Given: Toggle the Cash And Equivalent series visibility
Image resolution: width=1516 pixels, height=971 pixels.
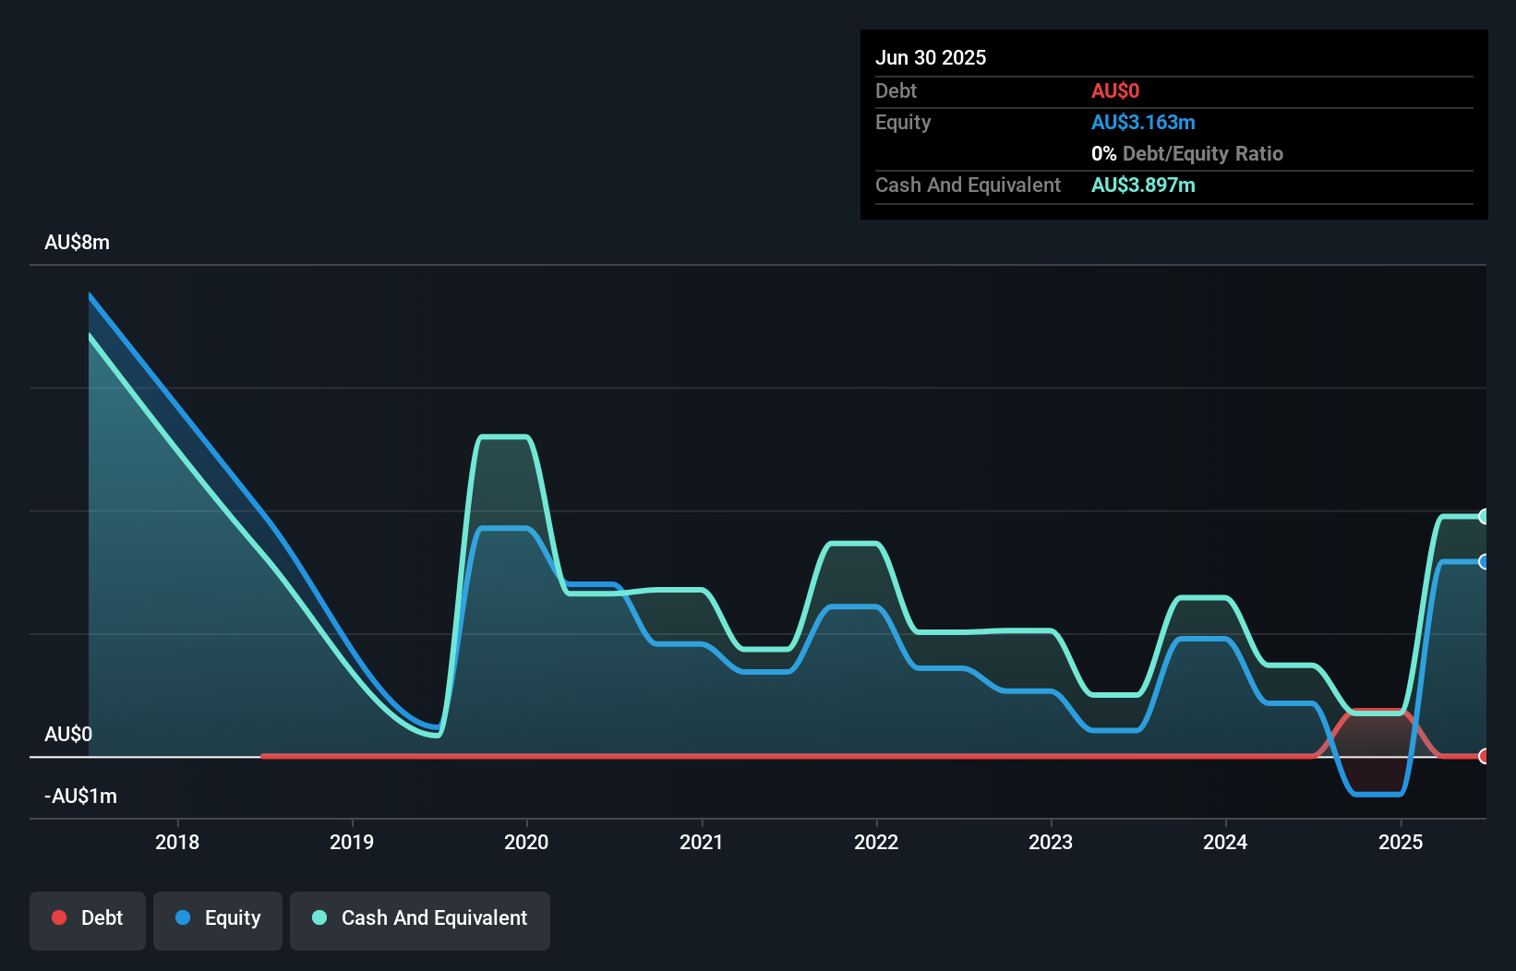Looking at the screenshot, I should tap(419, 918).
